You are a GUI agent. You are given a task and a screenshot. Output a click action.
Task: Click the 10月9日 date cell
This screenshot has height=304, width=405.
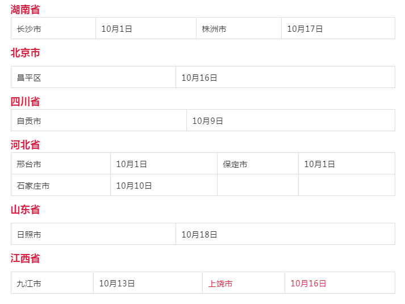(x=291, y=120)
